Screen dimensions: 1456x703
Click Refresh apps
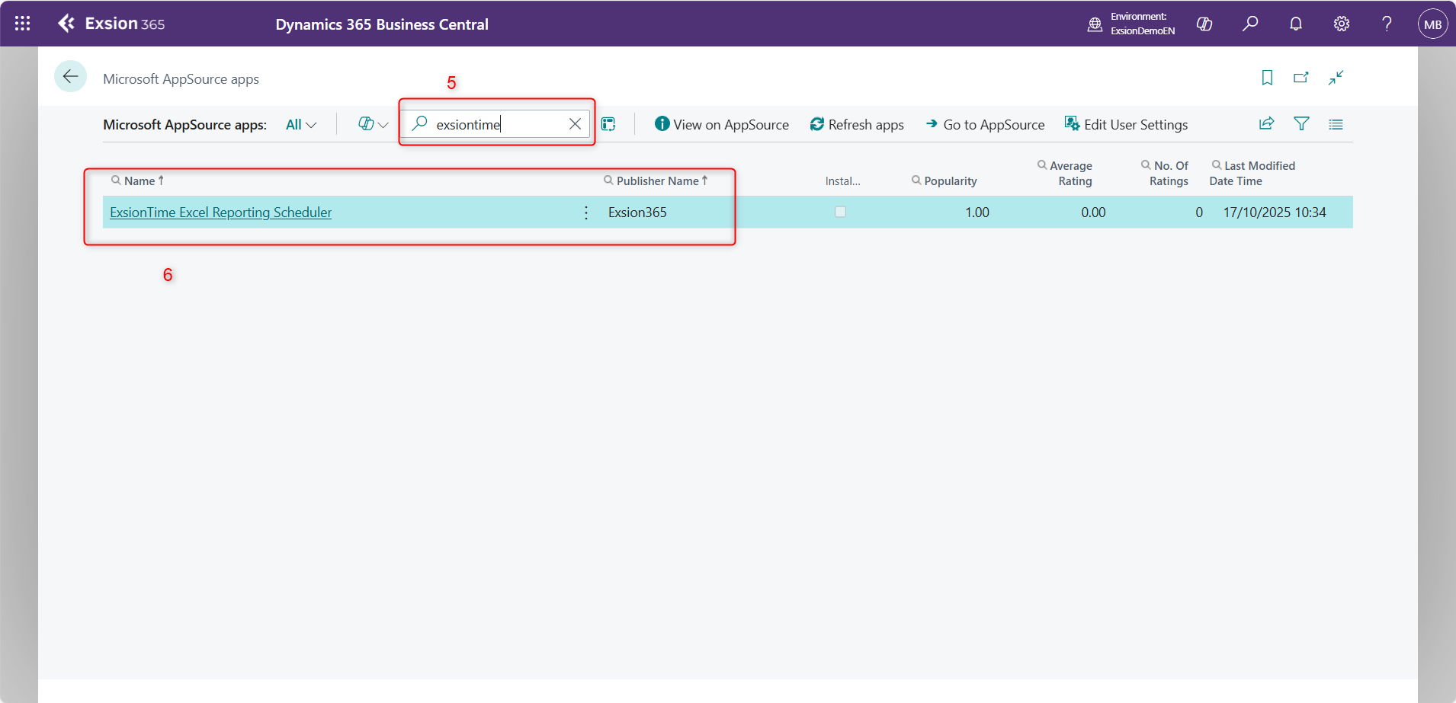point(857,124)
